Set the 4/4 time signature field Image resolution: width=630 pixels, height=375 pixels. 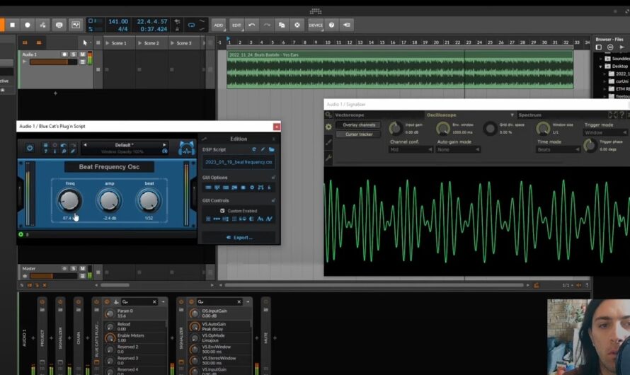point(122,29)
